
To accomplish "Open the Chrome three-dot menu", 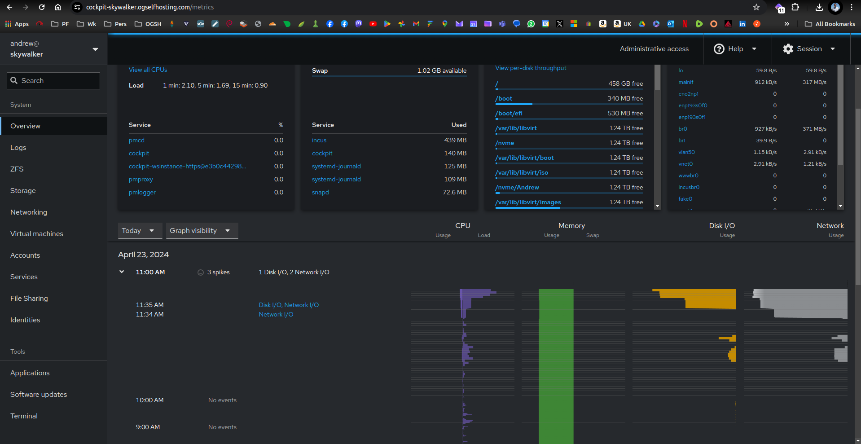I will (x=852, y=7).
